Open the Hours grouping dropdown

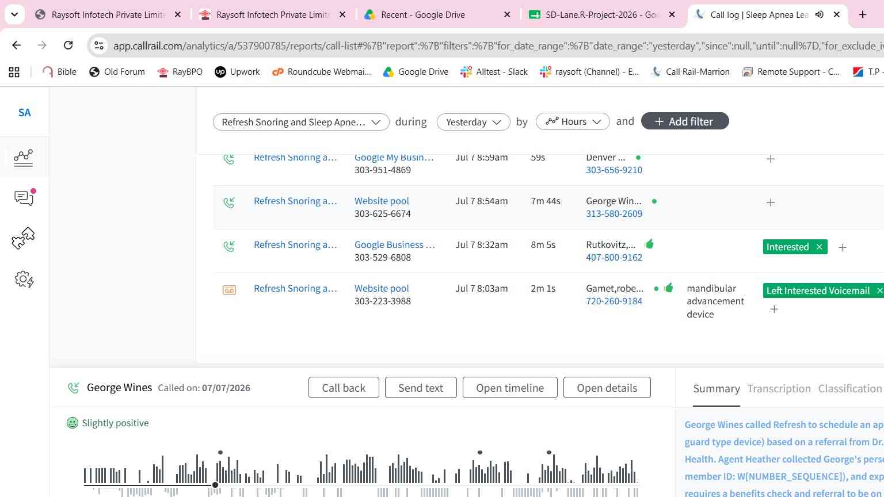pos(573,122)
